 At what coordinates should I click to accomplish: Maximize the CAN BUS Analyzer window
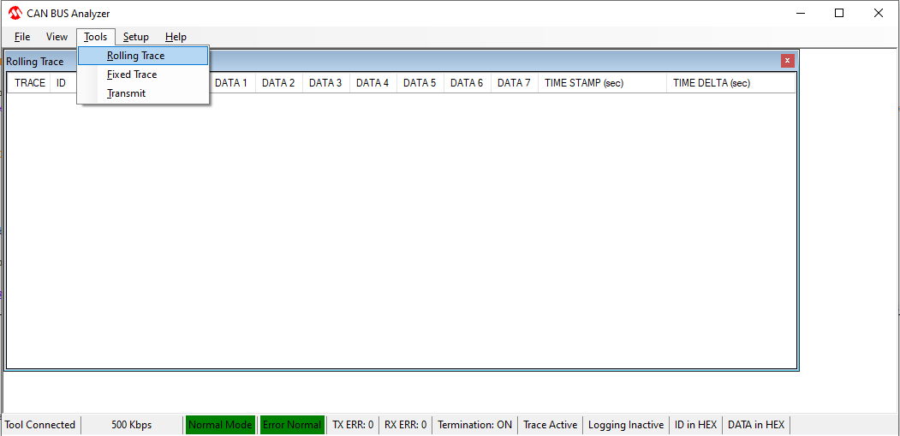839,13
